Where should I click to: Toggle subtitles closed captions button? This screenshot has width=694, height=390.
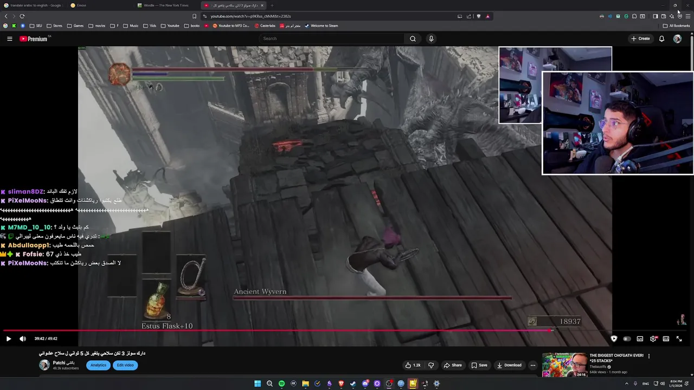pyautogui.click(x=640, y=339)
